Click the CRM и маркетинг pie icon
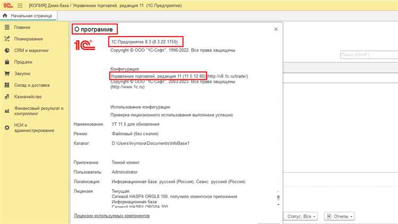This screenshot has height=224, width=398. 7,50
